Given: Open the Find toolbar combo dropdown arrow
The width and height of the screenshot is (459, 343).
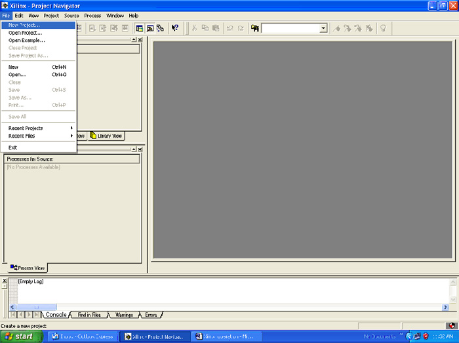Looking at the screenshot, I should pos(323,28).
